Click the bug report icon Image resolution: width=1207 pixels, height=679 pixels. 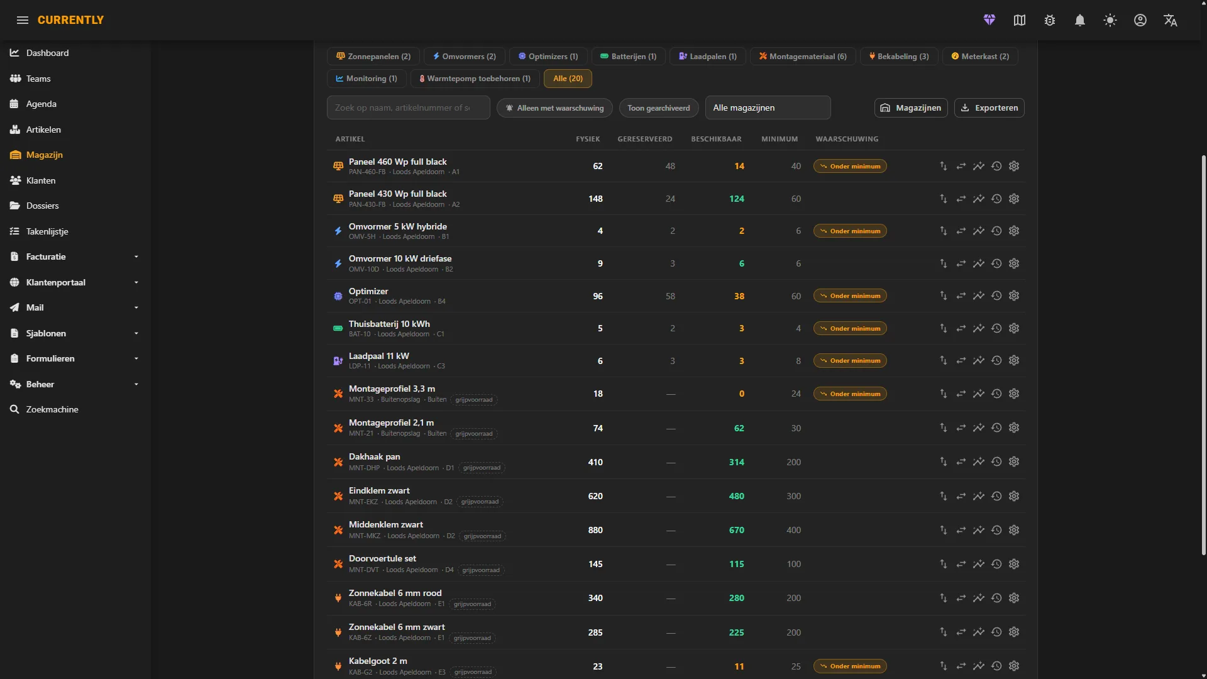point(1050,20)
